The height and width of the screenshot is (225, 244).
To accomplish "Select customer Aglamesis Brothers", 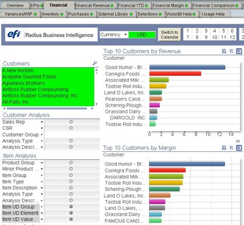I will 48,83.
